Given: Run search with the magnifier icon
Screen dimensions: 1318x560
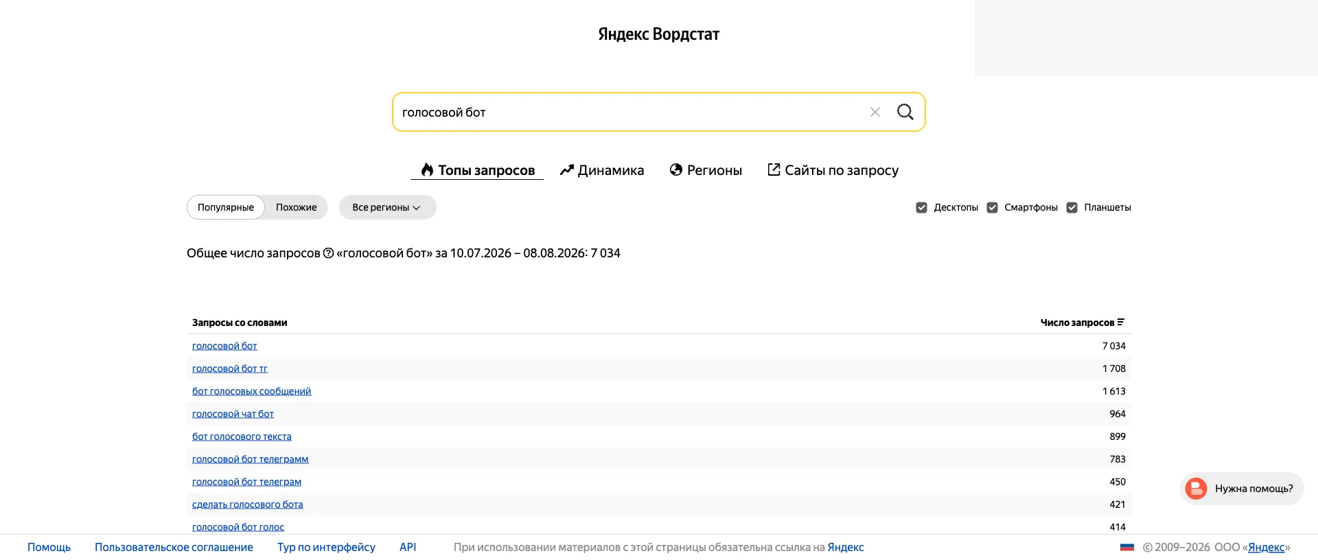Looking at the screenshot, I should tap(905, 112).
